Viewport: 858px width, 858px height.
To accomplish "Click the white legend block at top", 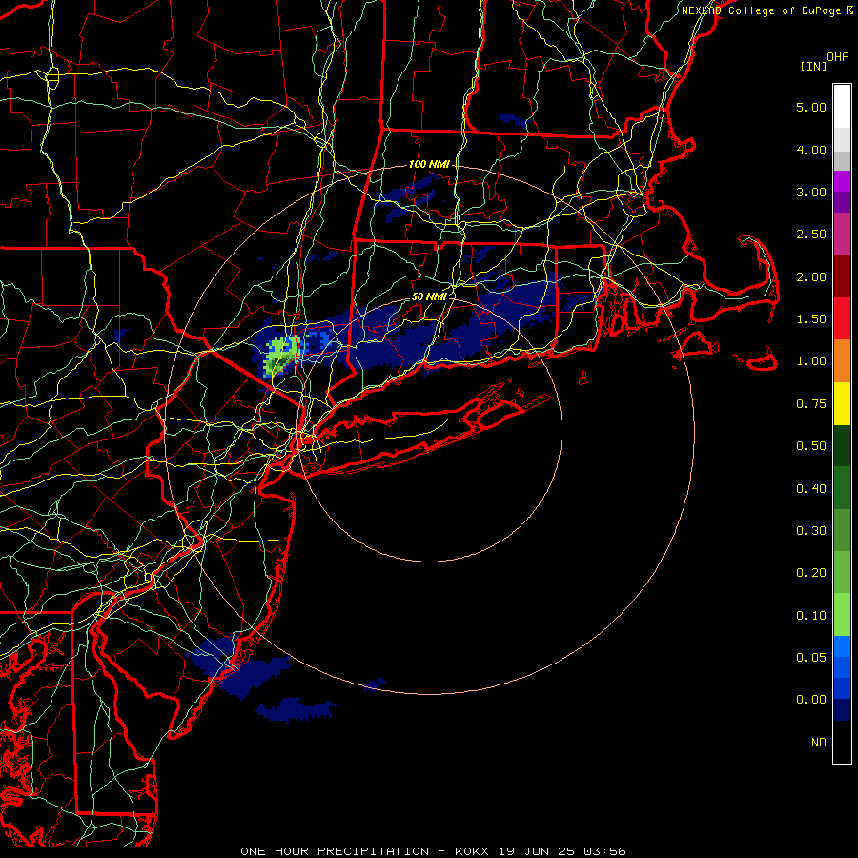I will (842, 106).
